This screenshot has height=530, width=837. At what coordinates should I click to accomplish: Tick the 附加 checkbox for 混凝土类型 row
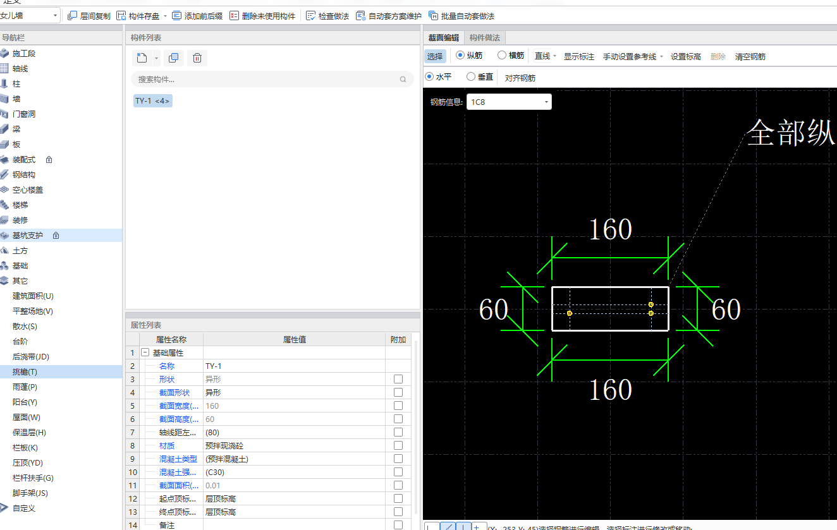click(398, 459)
